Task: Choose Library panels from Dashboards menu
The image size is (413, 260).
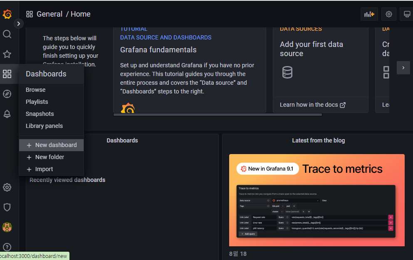Action: coord(51,126)
